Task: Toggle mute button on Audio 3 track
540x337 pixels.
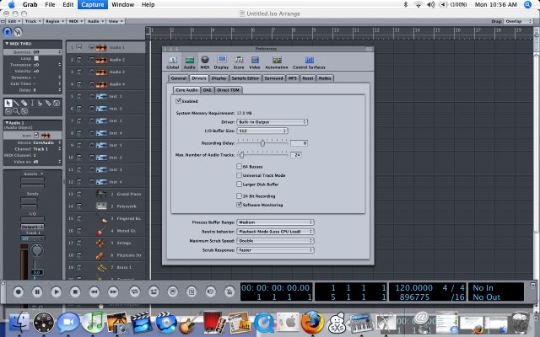Action: click(x=79, y=72)
